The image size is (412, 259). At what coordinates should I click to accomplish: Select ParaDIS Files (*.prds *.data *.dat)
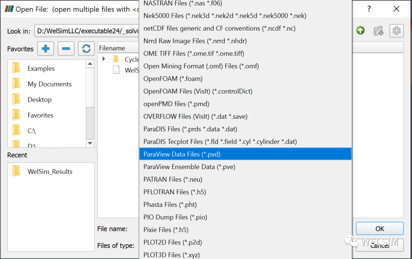(245, 129)
